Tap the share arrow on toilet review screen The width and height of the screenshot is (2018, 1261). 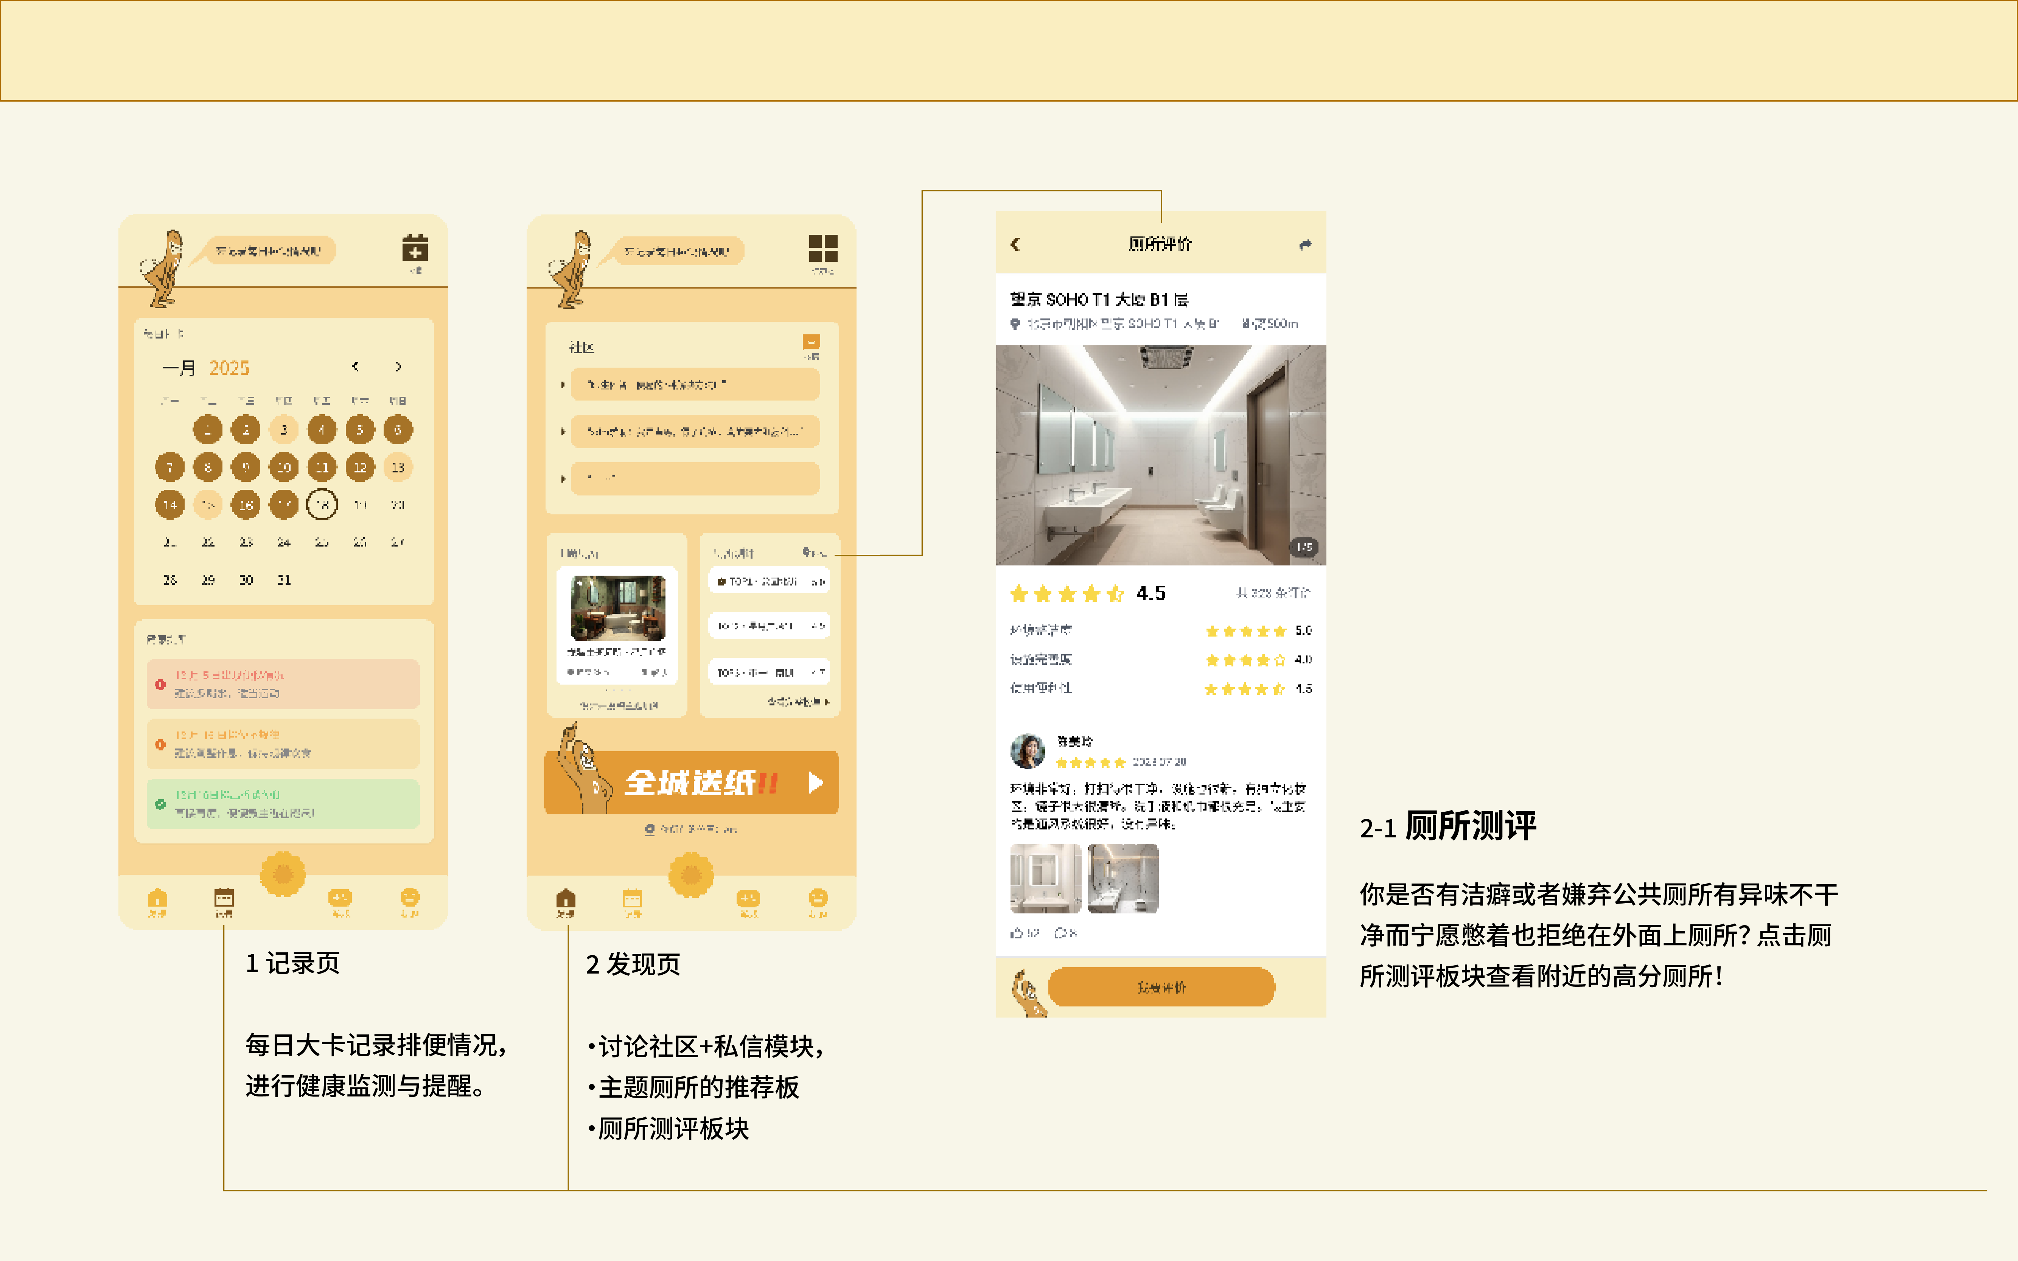1305,244
